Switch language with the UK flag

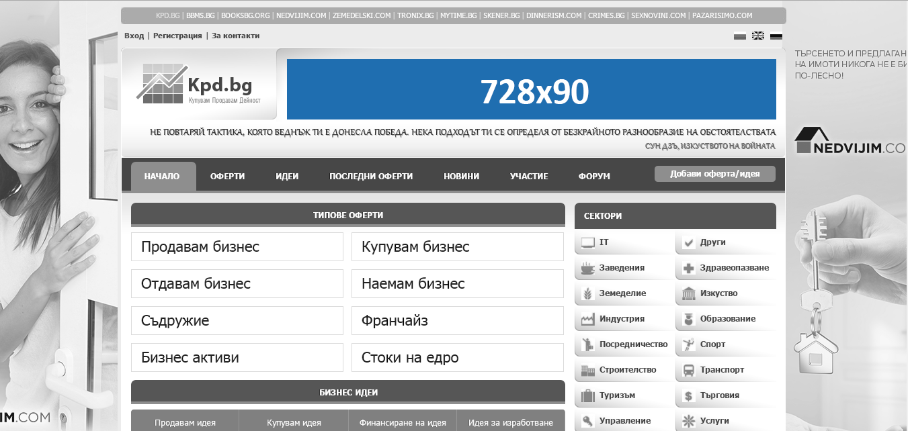click(758, 36)
